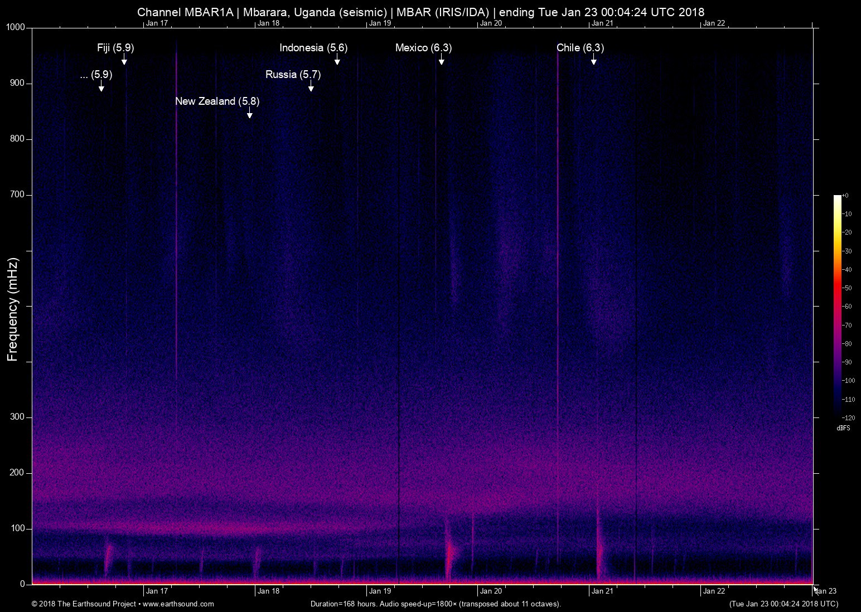The image size is (861, 612).
Task: Click the arrow marker below ... (5.9)
Action: pos(101,87)
